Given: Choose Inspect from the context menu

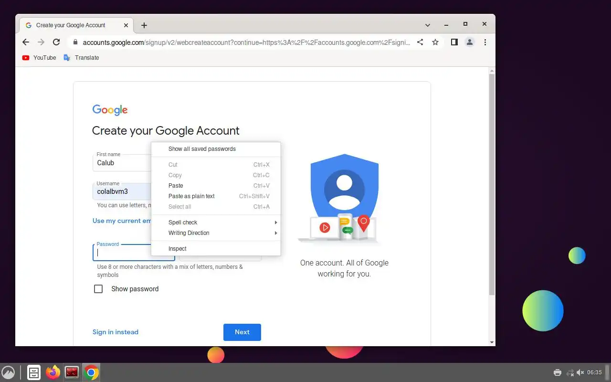Looking at the screenshot, I should click(x=216, y=249).
